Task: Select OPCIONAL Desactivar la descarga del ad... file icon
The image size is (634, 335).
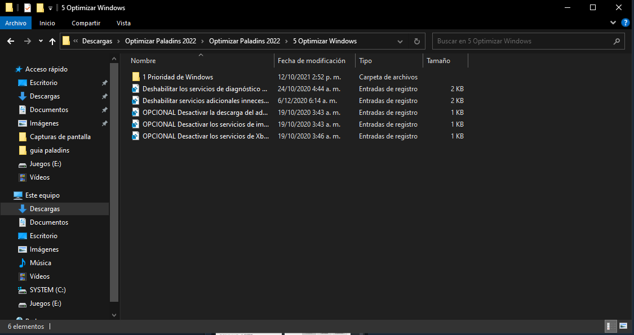Action: (x=136, y=113)
